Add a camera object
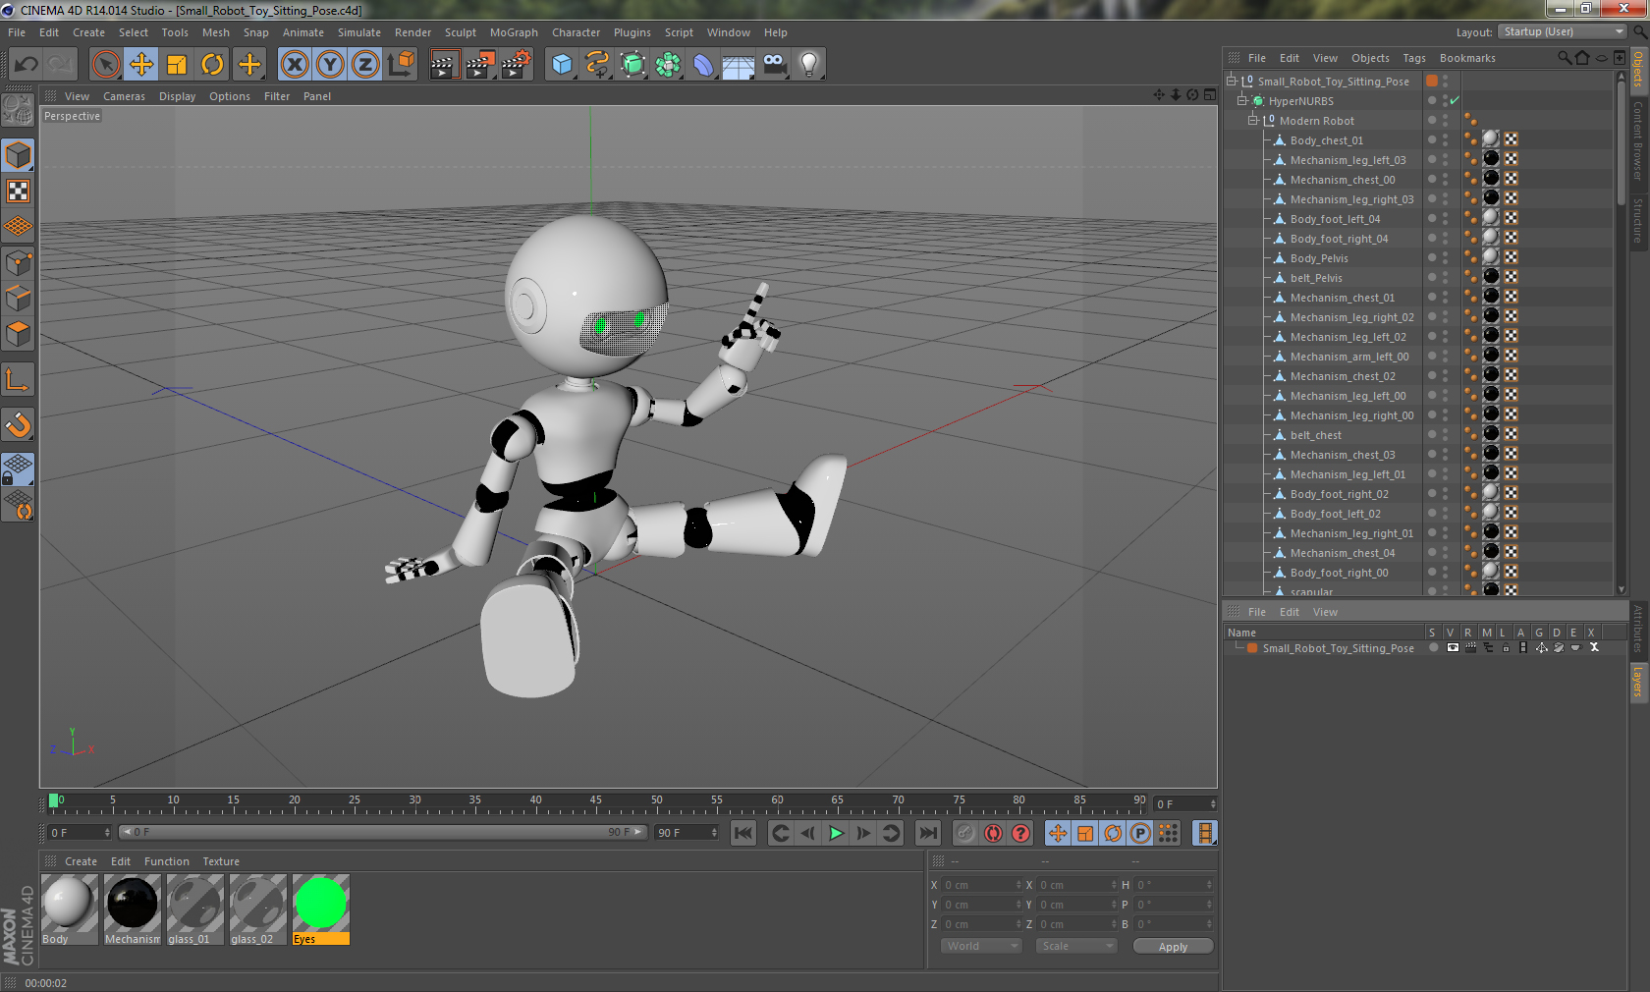 774,65
